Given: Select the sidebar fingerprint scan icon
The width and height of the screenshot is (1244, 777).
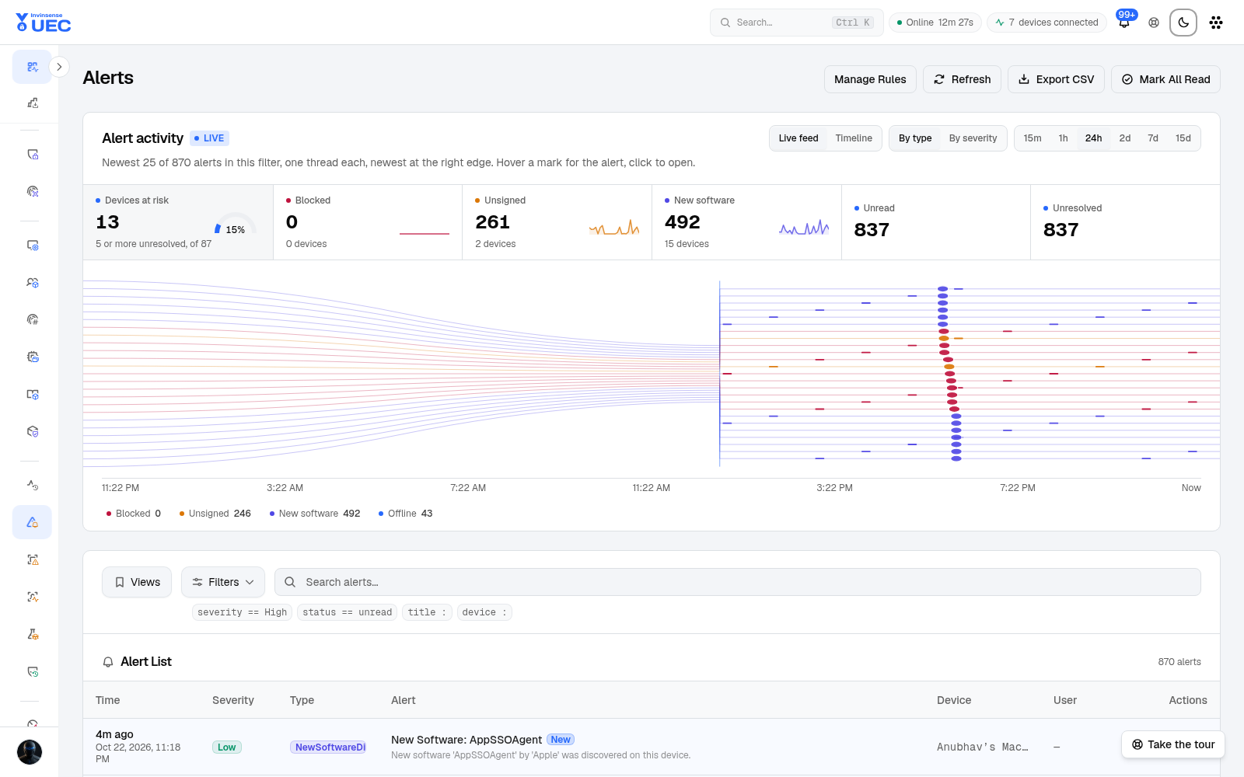Looking at the screenshot, I should click(33, 191).
